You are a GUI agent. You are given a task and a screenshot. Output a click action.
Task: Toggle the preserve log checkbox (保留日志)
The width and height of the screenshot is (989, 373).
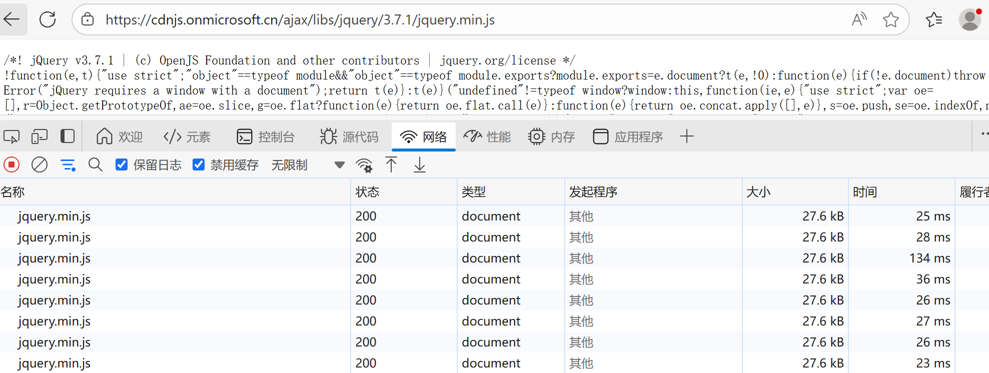[122, 164]
